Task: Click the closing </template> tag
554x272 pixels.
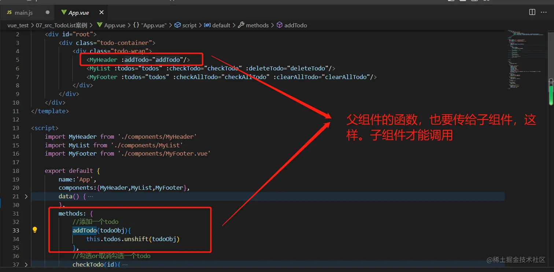Action: pos(50,111)
